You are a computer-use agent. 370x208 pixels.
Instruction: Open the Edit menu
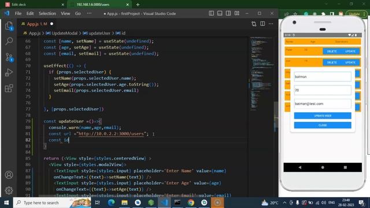pyautogui.click(x=30, y=13)
